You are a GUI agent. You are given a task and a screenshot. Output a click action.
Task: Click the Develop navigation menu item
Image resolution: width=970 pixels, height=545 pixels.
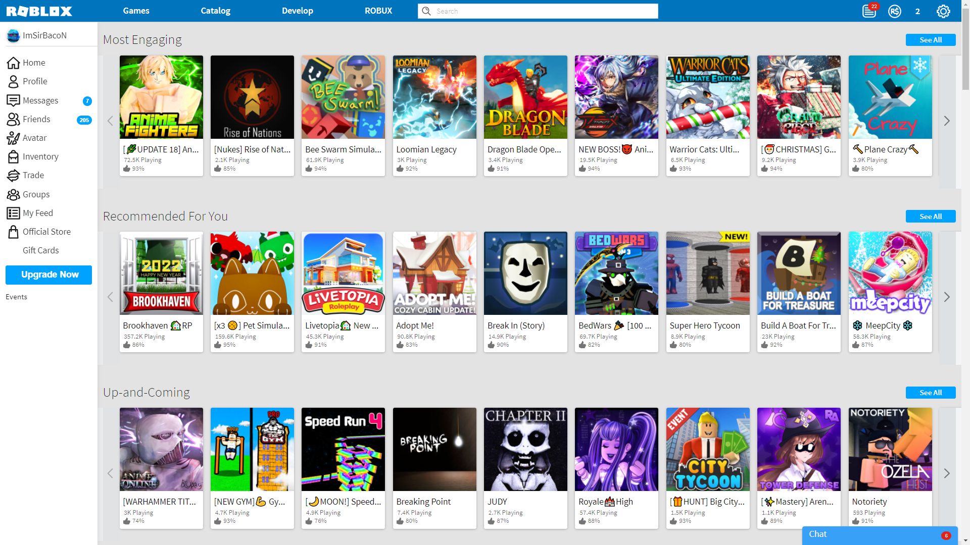point(297,11)
